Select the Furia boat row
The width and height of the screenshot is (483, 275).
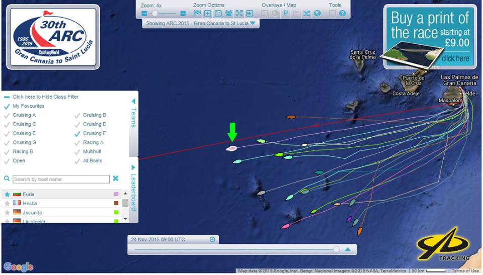[61, 195]
